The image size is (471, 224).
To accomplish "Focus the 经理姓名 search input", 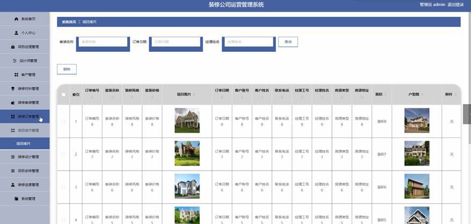I will pos(249,42).
